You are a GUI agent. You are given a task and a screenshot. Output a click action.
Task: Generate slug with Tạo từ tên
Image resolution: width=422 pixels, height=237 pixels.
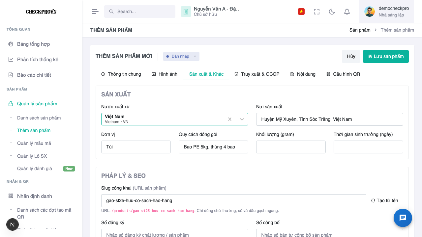(384, 200)
